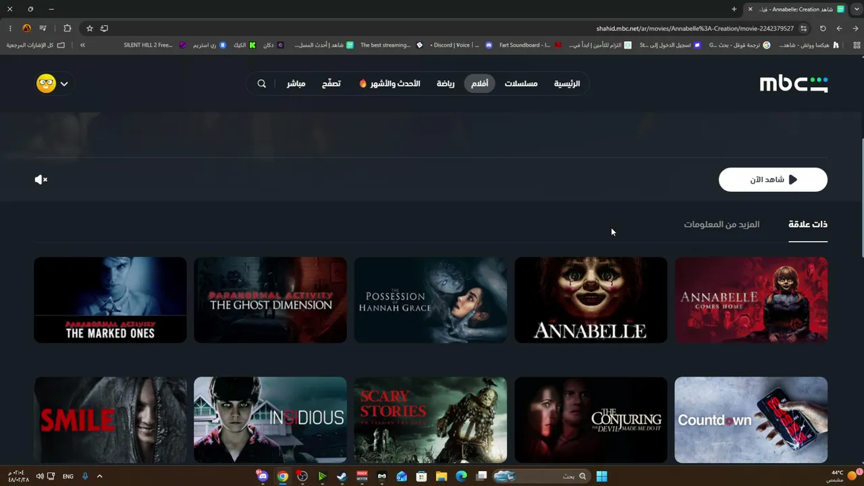Open the volume speaker tray icon
The width and height of the screenshot is (864, 486).
pos(40,477)
